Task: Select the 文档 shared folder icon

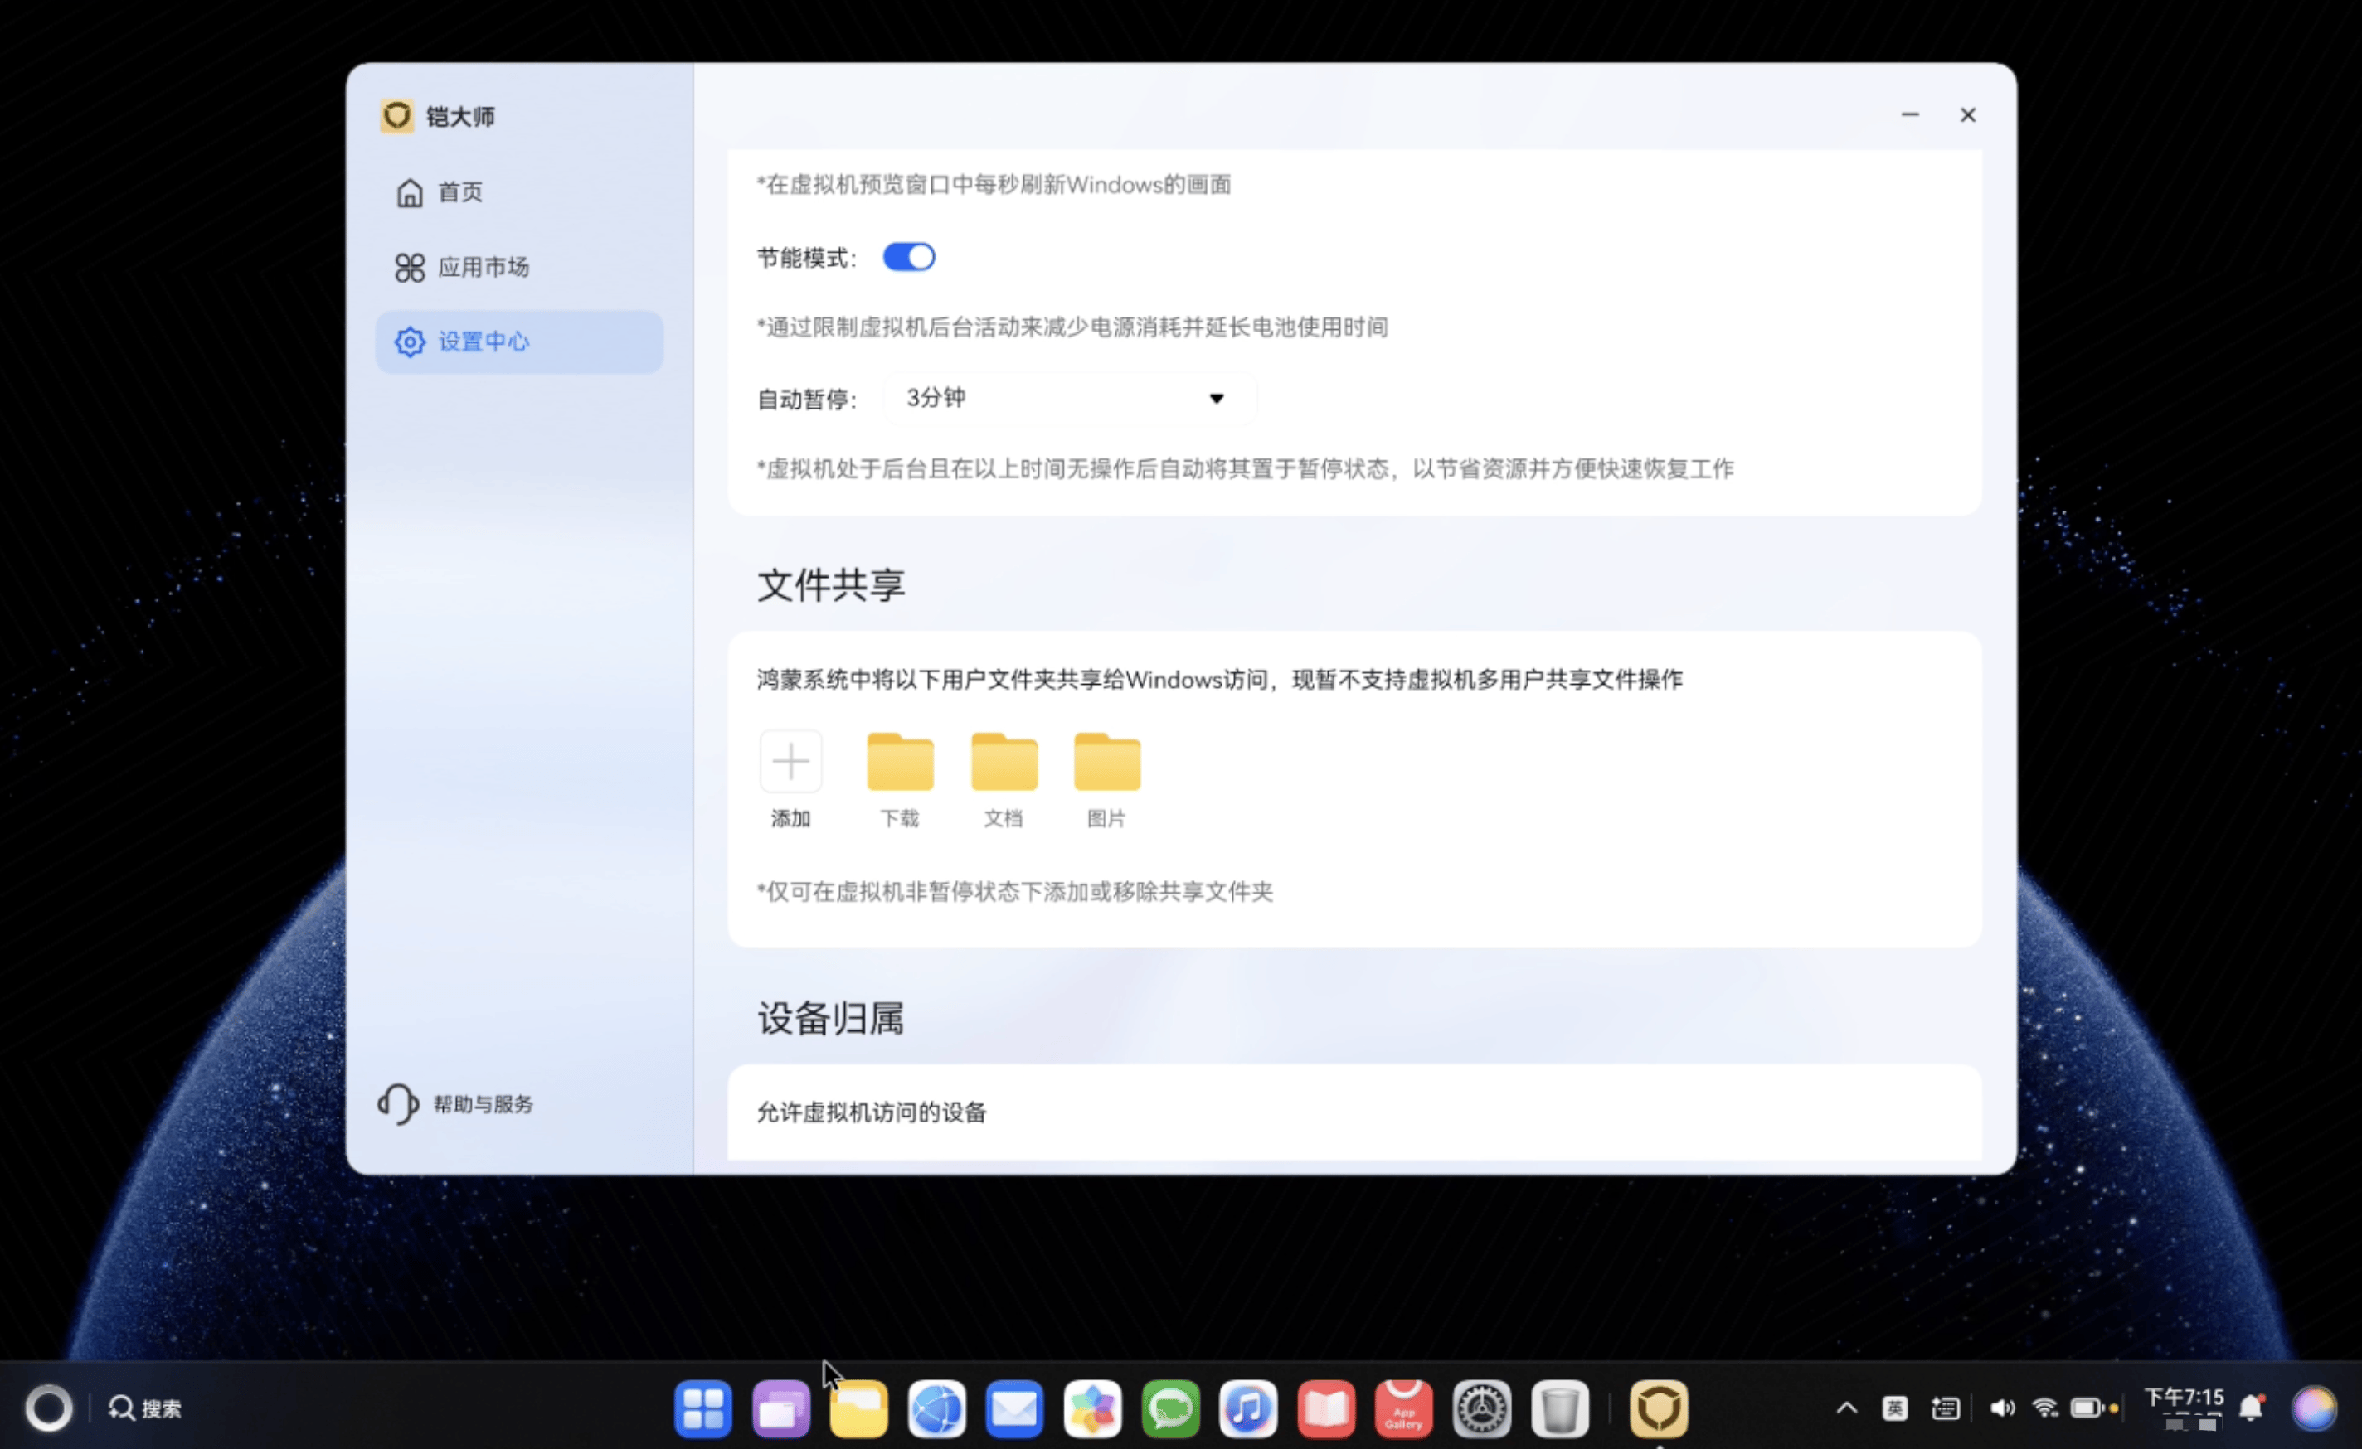Action: (x=1003, y=762)
